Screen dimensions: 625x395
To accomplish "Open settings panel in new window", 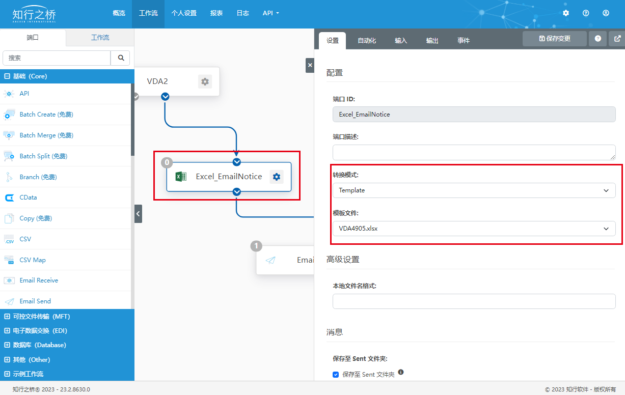I will click(x=617, y=38).
